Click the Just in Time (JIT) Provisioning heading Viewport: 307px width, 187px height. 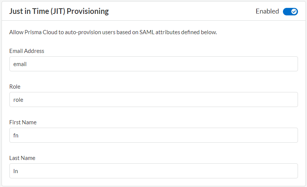59,11
